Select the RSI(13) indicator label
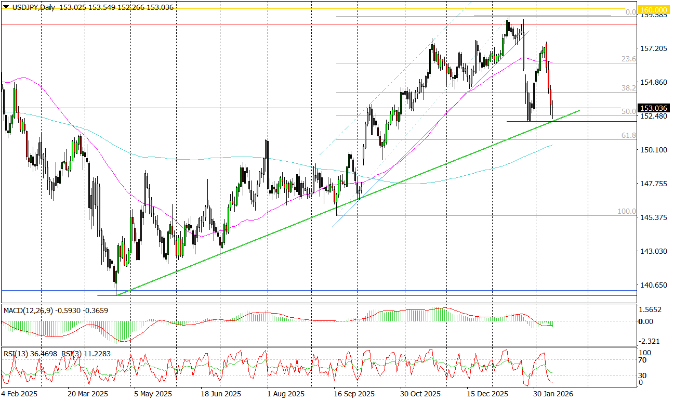This screenshot has height=401, width=674. 16,353
